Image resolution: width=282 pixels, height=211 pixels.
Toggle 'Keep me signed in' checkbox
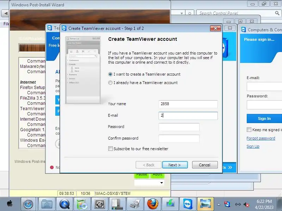tap(249, 129)
